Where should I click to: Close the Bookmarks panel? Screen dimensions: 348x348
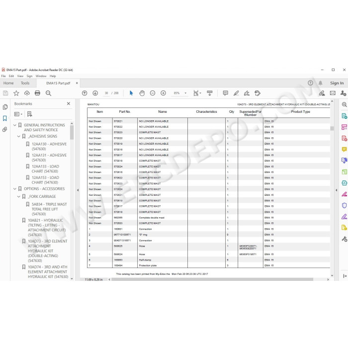tap(69, 103)
